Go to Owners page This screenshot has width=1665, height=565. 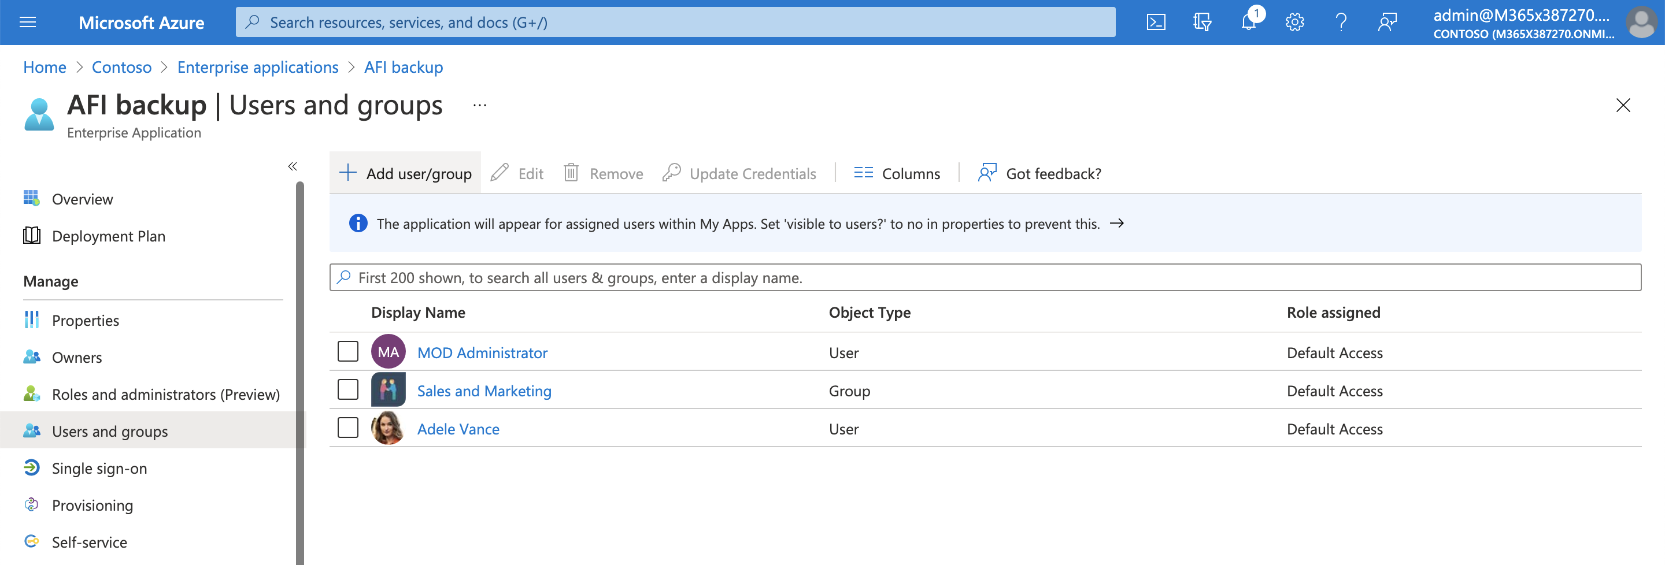pos(77,357)
